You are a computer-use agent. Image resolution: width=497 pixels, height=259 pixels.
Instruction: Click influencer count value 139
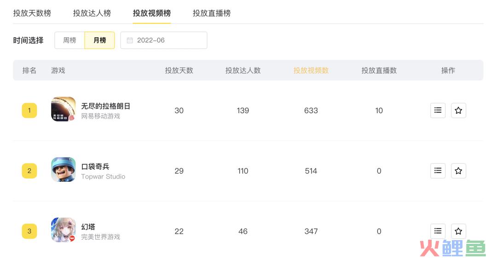point(243,110)
